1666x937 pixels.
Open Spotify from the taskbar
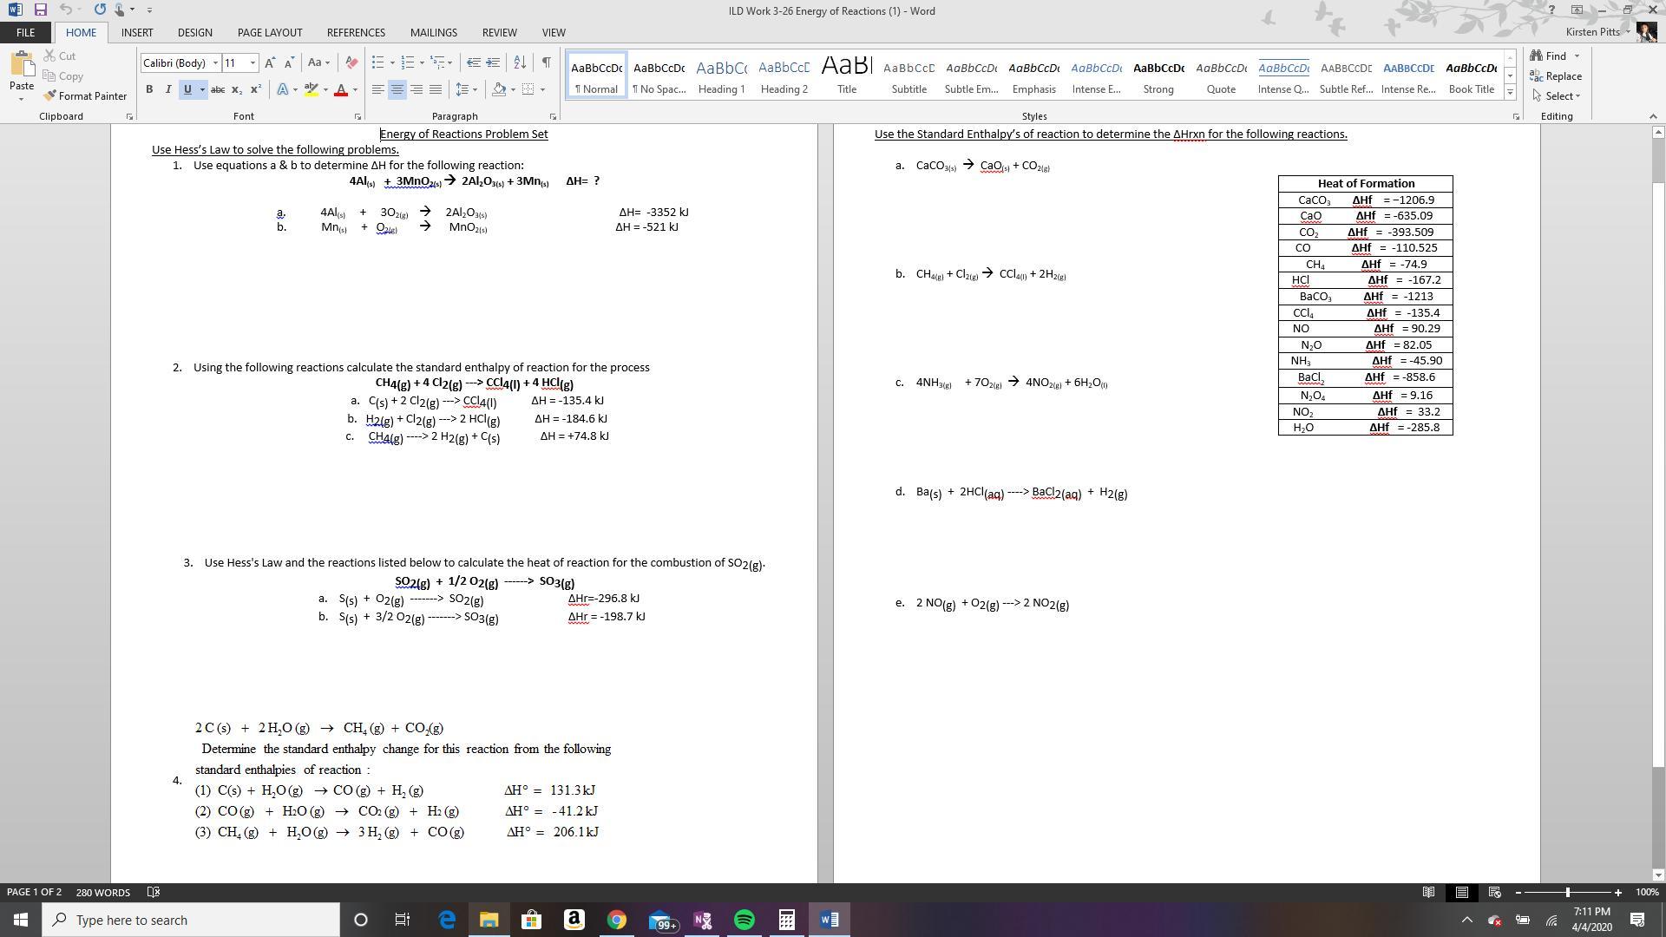tap(744, 920)
